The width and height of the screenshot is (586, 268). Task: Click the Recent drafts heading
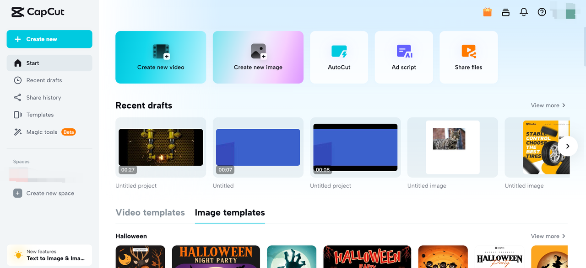click(x=144, y=105)
